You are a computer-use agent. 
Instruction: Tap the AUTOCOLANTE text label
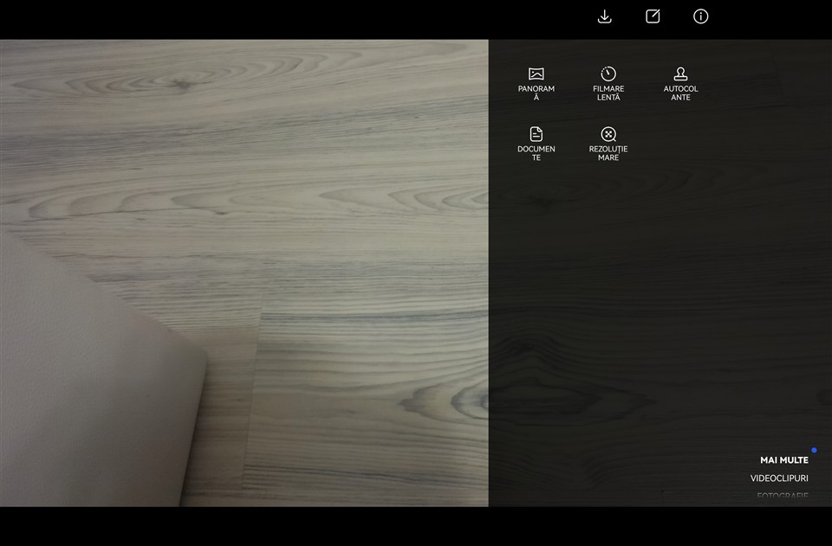click(x=680, y=93)
